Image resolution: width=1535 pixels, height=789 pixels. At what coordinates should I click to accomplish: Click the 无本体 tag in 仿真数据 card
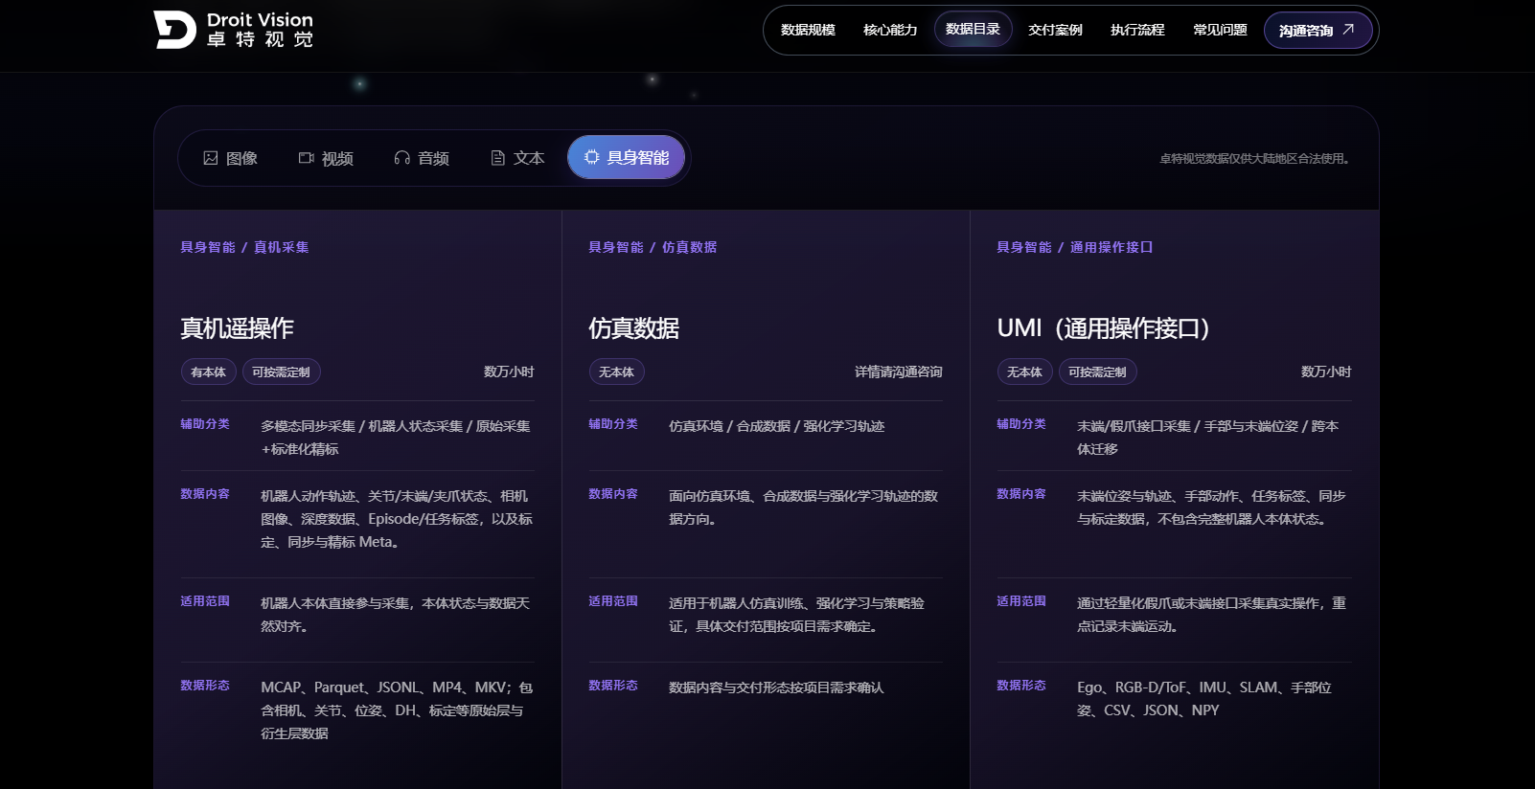pyautogui.click(x=617, y=372)
